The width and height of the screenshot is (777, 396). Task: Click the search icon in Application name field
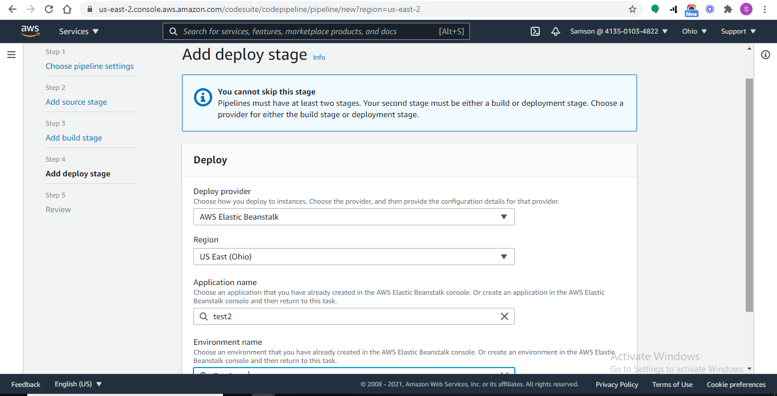coord(204,316)
